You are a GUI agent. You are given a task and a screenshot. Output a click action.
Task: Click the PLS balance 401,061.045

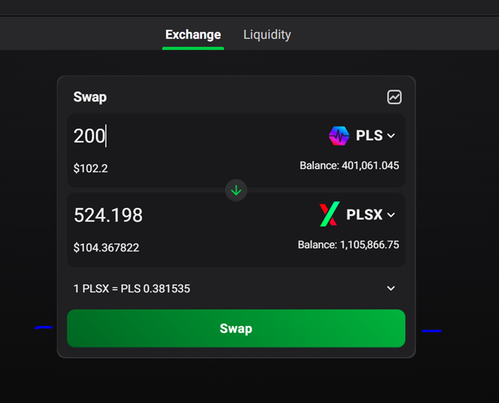tap(349, 165)
